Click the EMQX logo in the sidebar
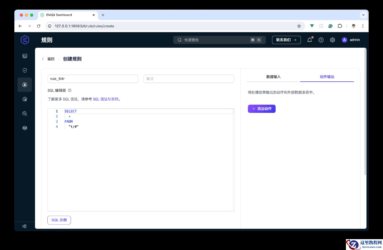The height and width of the screenshot is (250, 383). point(24,40)
